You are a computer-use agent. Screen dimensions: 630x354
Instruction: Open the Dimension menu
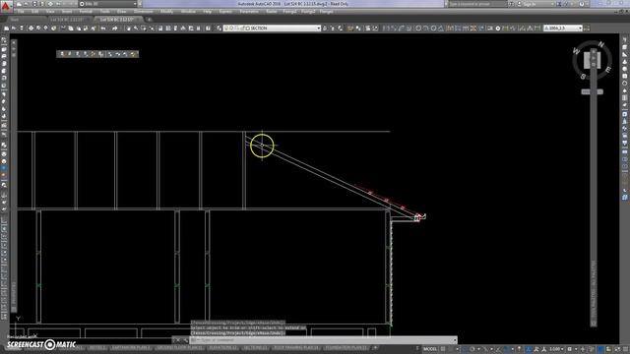pos(143,12)
